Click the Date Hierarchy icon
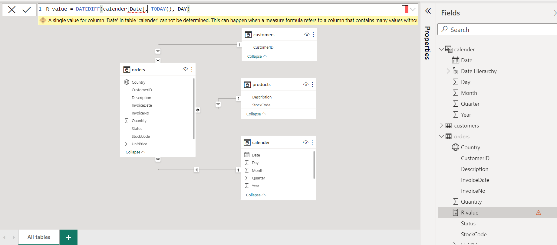The image size is (557, 245). click(x=455, y=71)
